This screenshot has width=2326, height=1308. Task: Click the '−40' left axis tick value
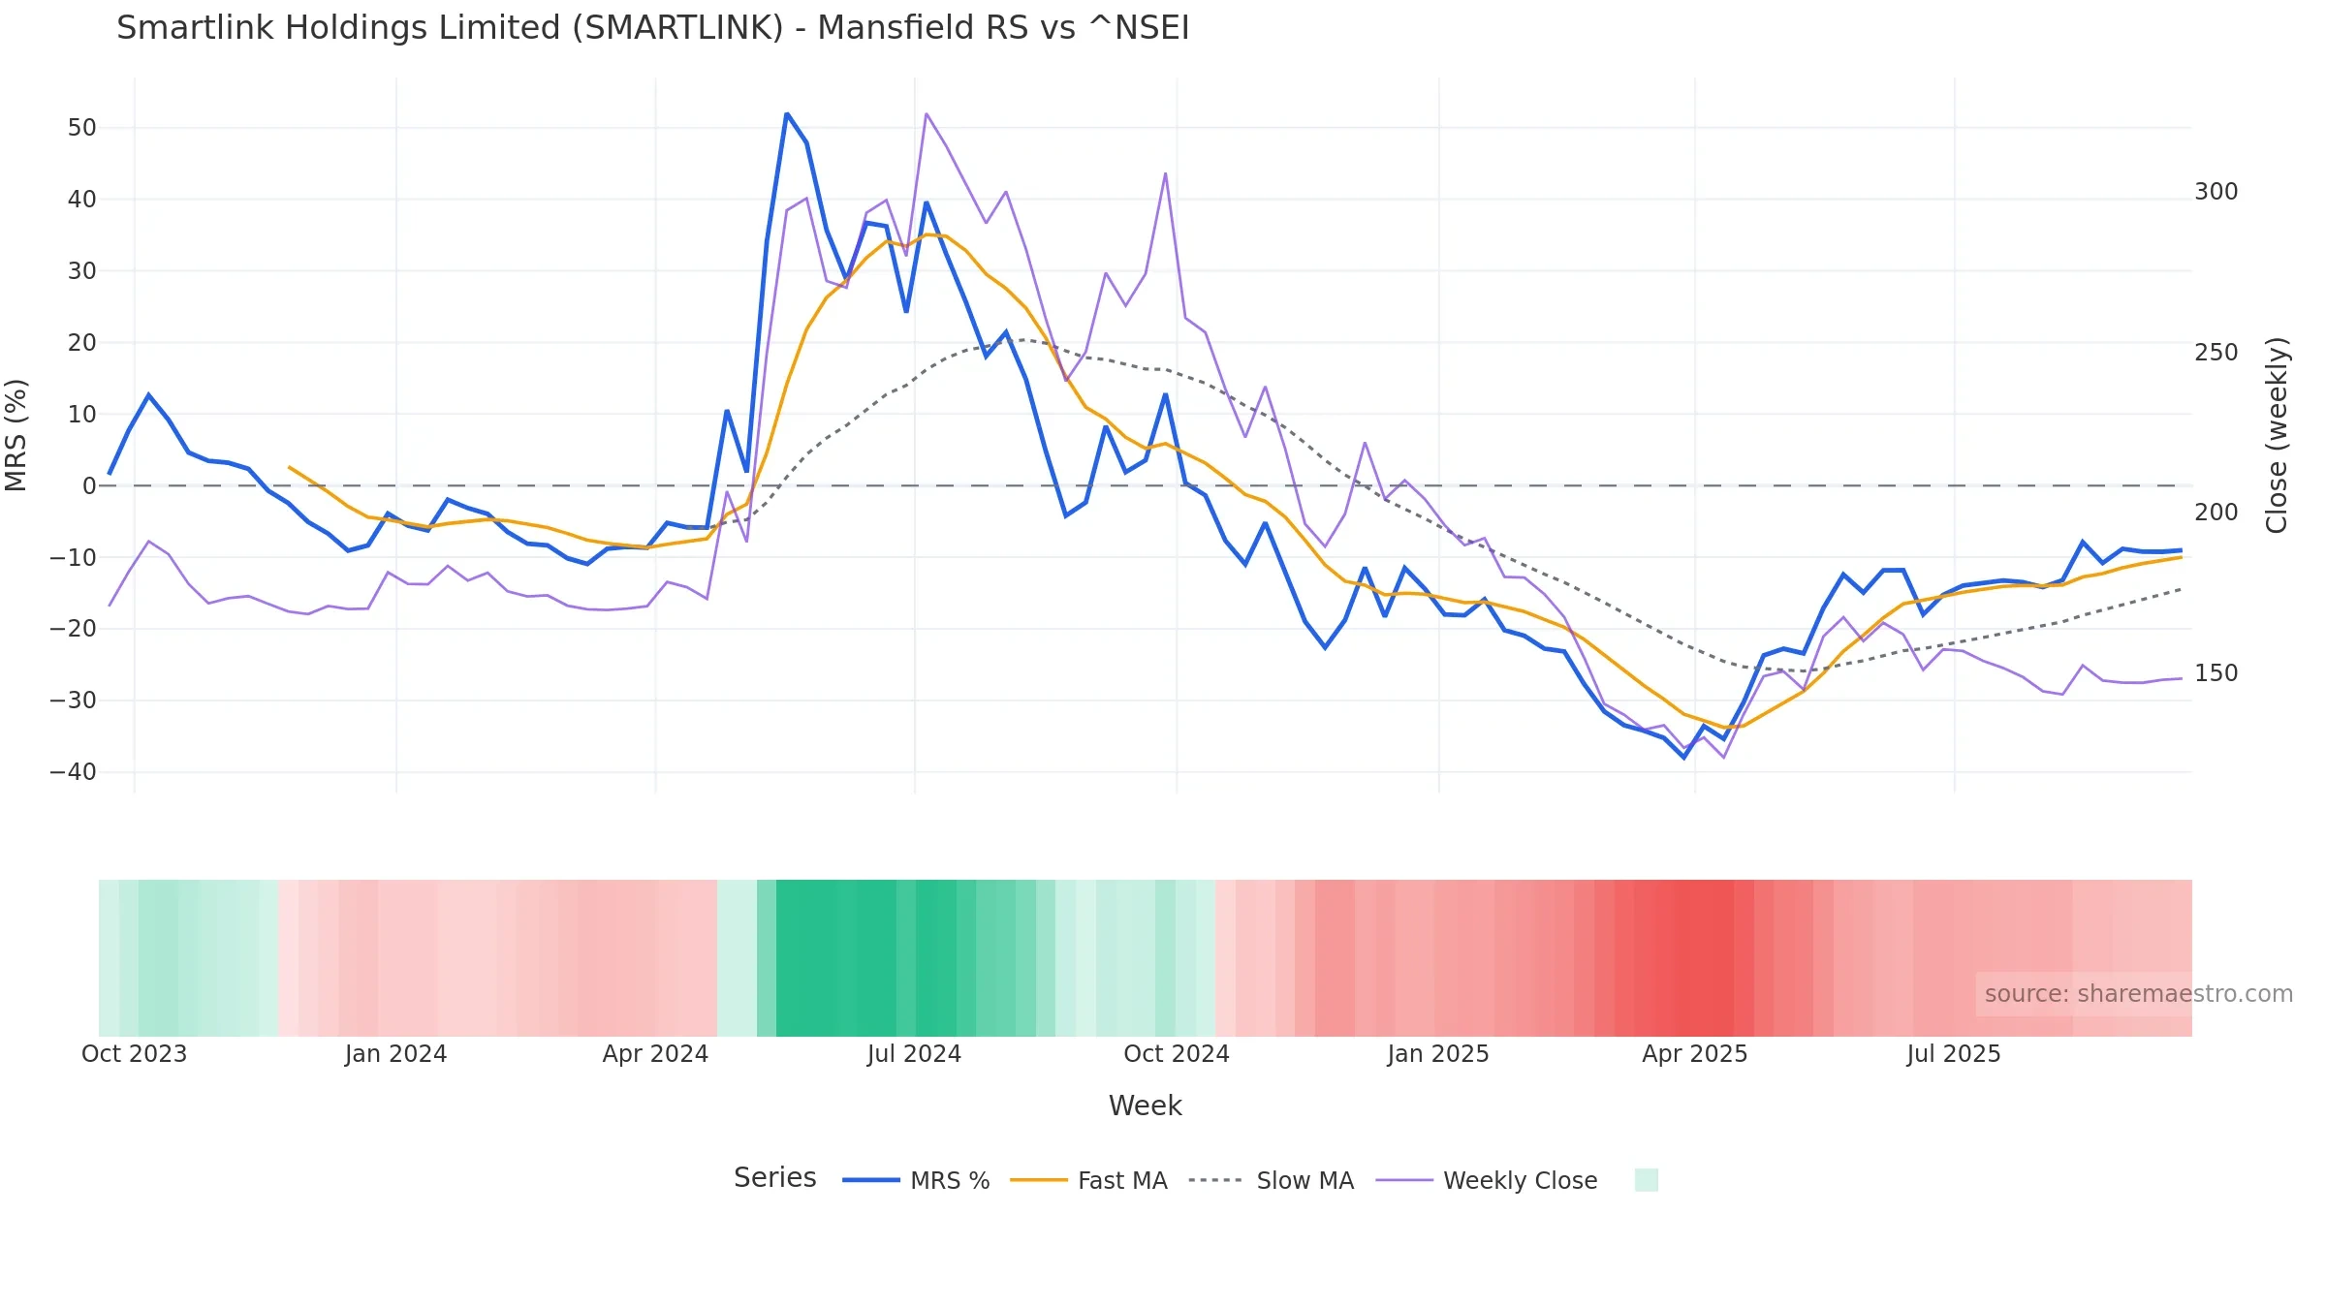[74, 772]
